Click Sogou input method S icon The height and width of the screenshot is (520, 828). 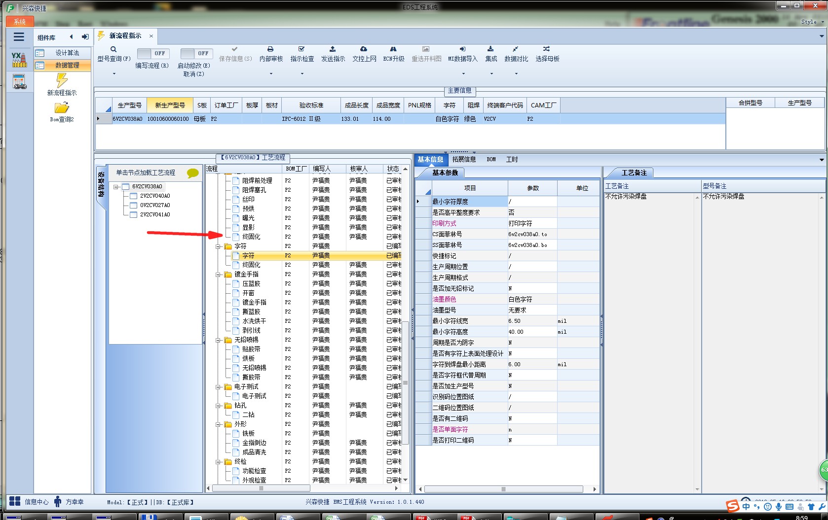(x=733, y=506)
